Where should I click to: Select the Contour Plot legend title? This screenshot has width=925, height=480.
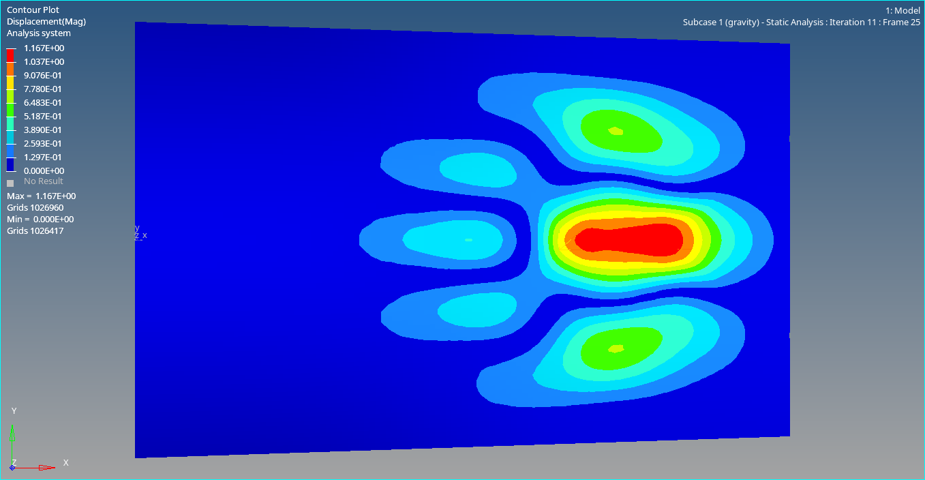click(33, 10)
